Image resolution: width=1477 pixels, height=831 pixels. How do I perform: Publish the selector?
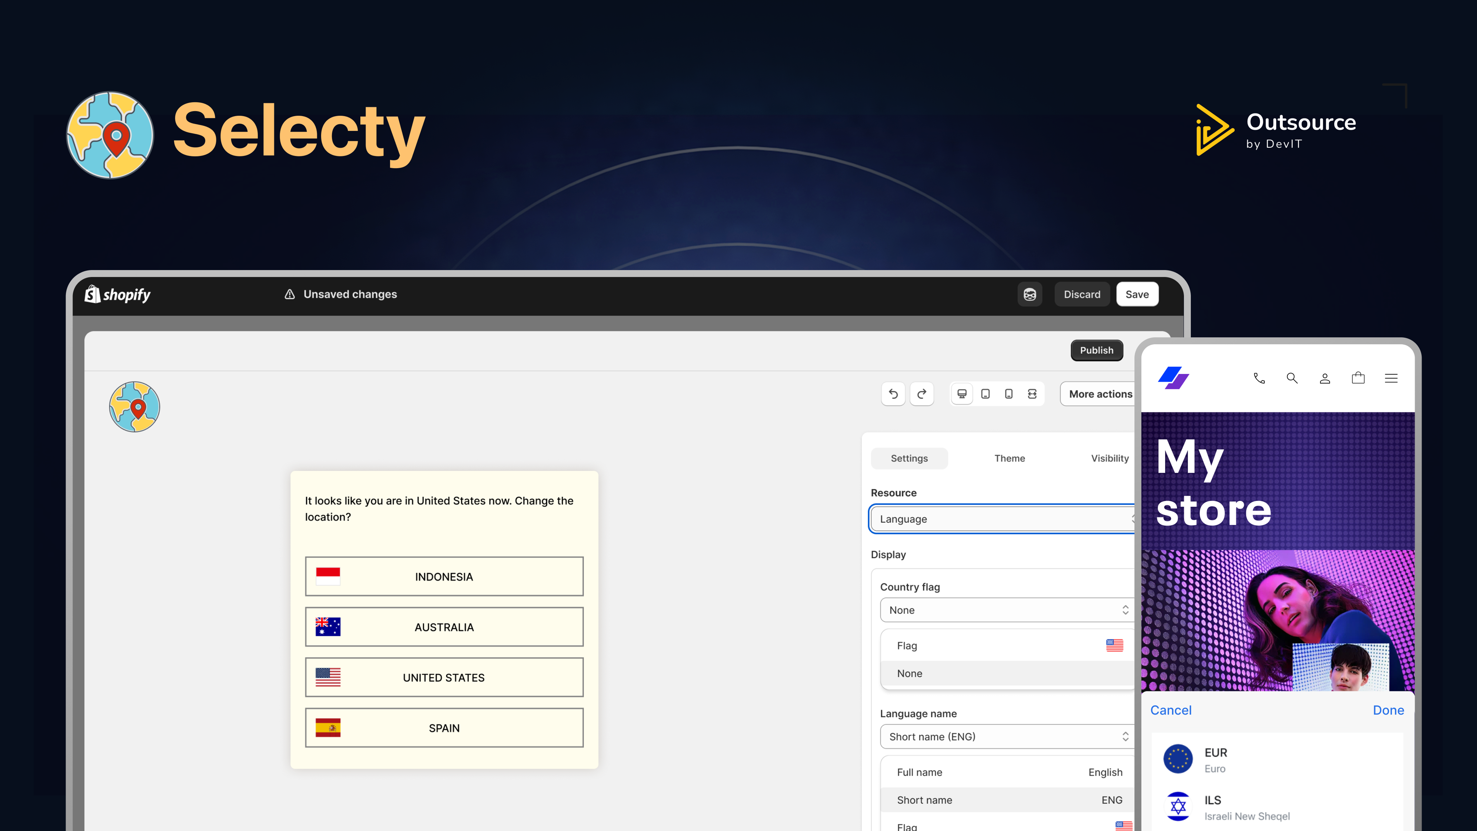(1096, 350)
